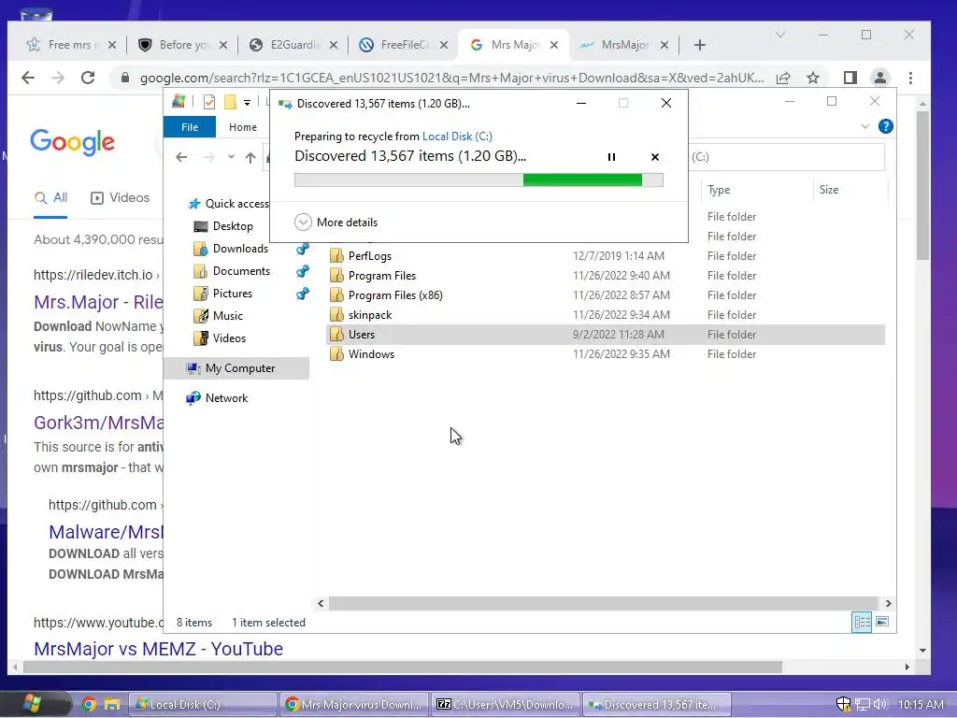Viewport: 957px width, 718px height.
Task: Click pin icon next to Downloads
Action: tap(302, 249)
